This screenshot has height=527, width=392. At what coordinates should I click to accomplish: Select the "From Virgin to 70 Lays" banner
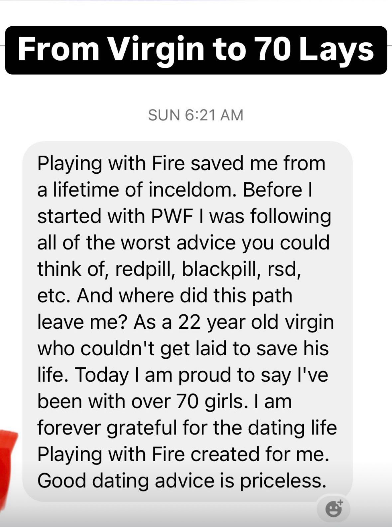(196, 50)
